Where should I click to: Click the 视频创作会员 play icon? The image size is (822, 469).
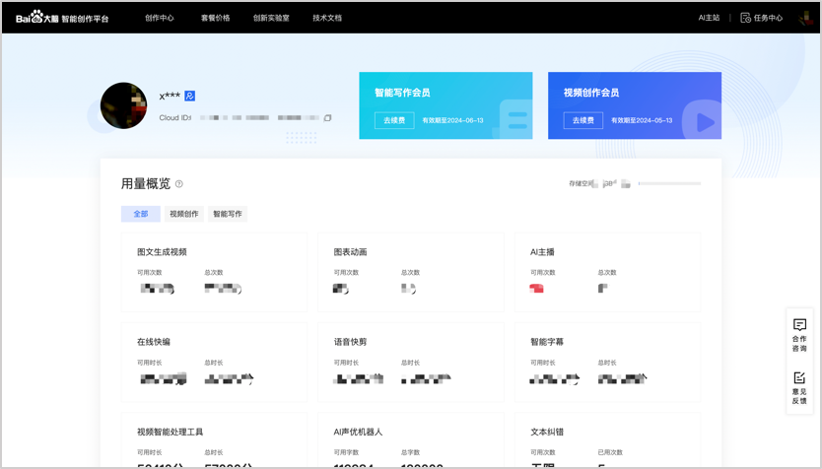click(704, 121)
